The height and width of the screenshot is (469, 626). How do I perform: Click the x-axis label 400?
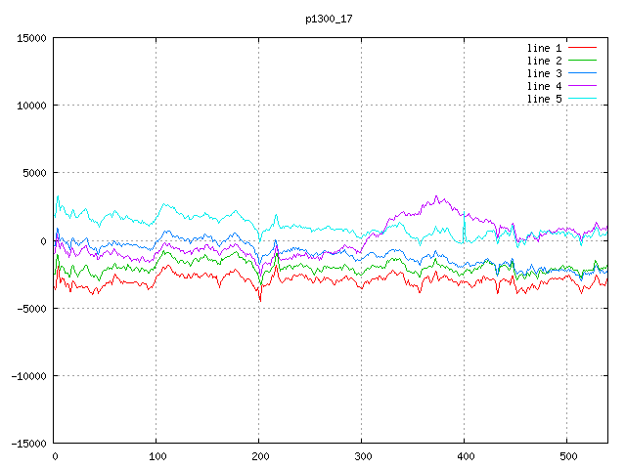pyautogui.click(x=466, y=456)
